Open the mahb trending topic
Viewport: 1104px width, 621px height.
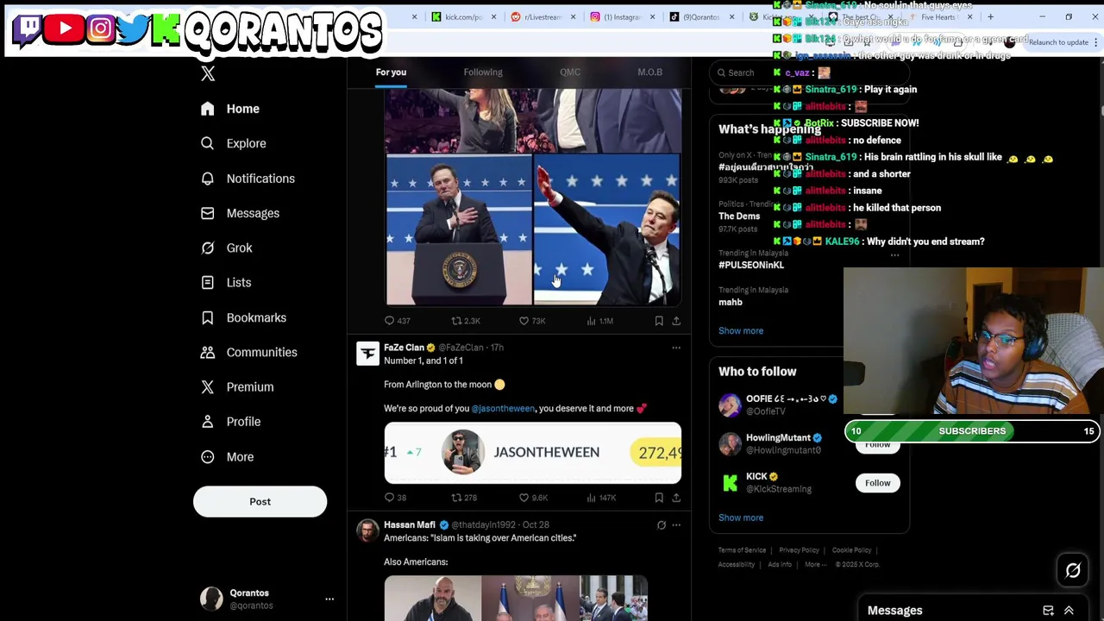pyautogui.click(x=730, y=302)
